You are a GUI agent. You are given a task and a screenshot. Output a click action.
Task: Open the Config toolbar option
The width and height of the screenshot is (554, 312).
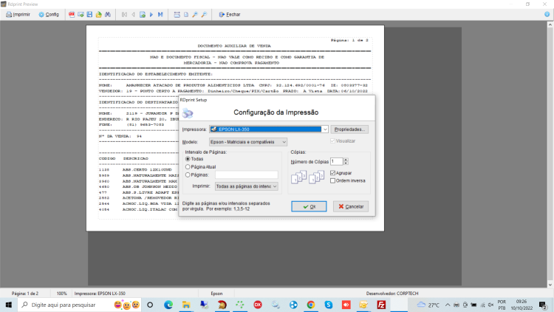[49, 15]
